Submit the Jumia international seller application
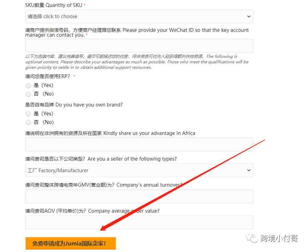The height and width of the screenshot is (252, 308). (70, 243)
